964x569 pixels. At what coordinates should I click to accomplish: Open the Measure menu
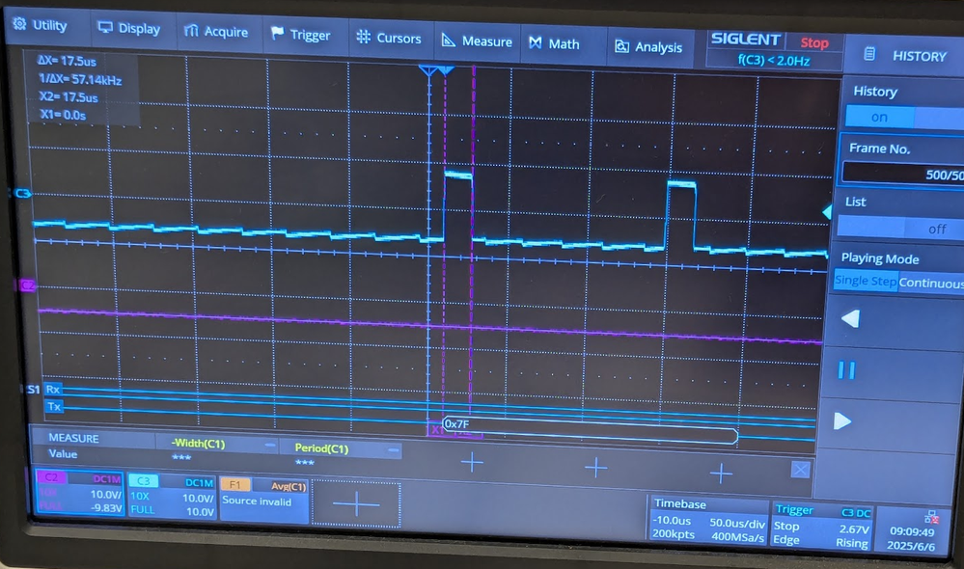click(x=477, y=41)
